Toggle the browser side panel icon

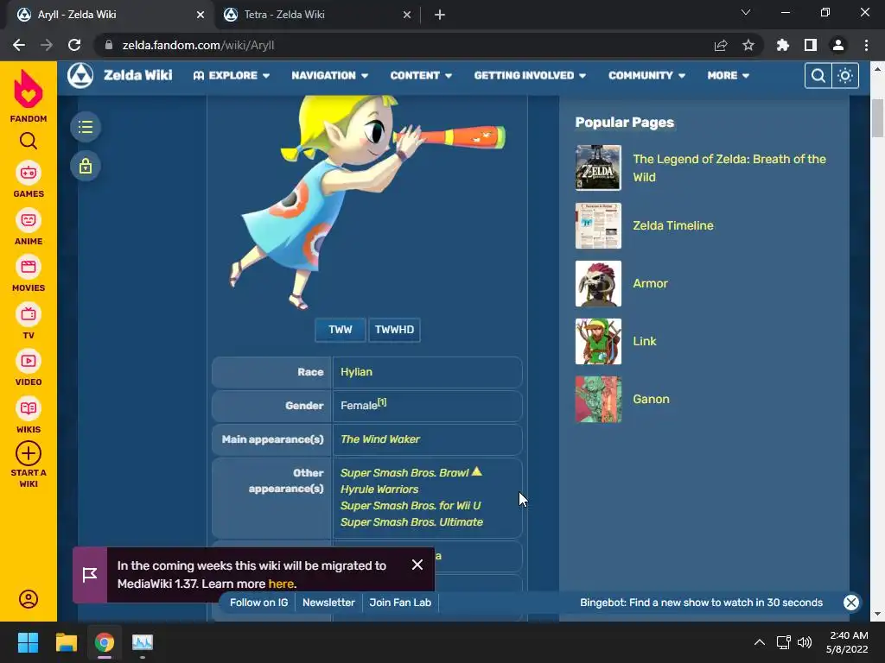tap(811, 45)
